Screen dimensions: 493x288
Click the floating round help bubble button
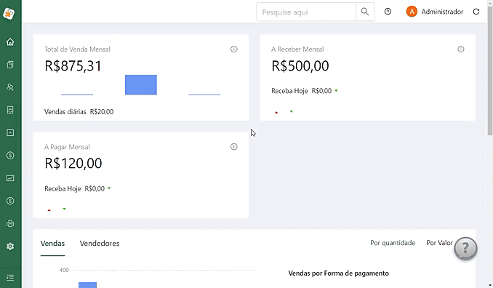(x=465, y=249)
